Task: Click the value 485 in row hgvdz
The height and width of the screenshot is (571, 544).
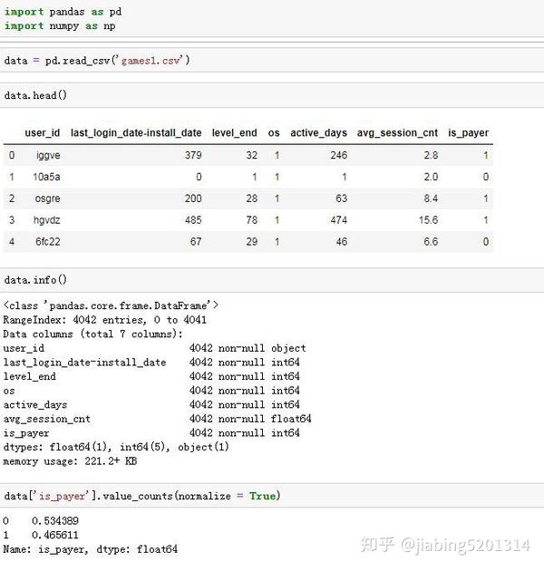Action: coord(193,220)
